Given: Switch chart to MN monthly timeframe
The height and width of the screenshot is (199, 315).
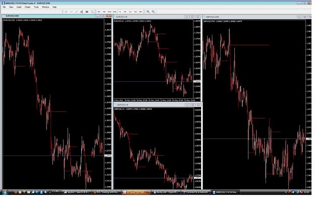Looking at the screenshot, I should point(141,12).
